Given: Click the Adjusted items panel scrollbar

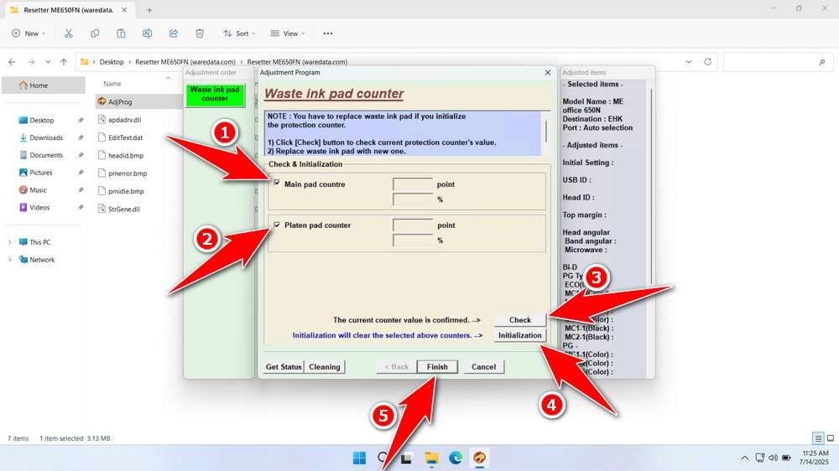Looking at the screenshot, I should pos(651,187).
